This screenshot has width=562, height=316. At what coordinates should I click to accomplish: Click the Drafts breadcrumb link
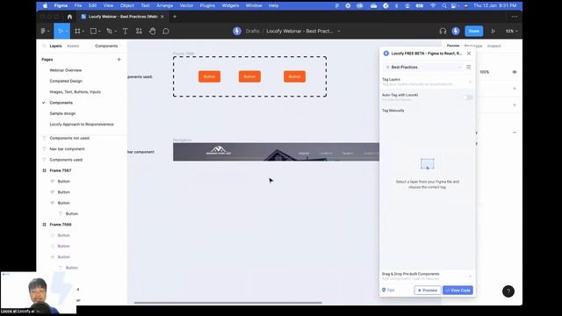[x=252, y=32]
